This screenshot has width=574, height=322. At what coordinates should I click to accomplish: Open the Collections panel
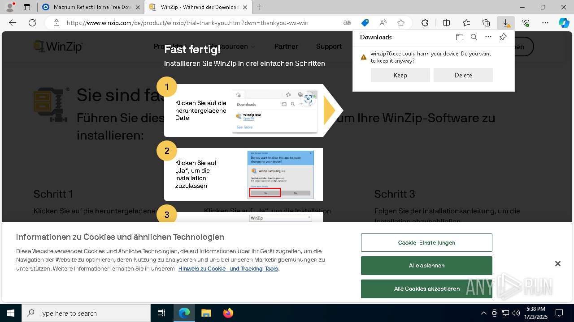tap(486, 23)
